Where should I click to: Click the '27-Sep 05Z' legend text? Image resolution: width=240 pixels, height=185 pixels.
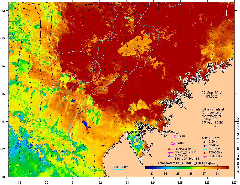pyautogui.click(x=209, y=119)
